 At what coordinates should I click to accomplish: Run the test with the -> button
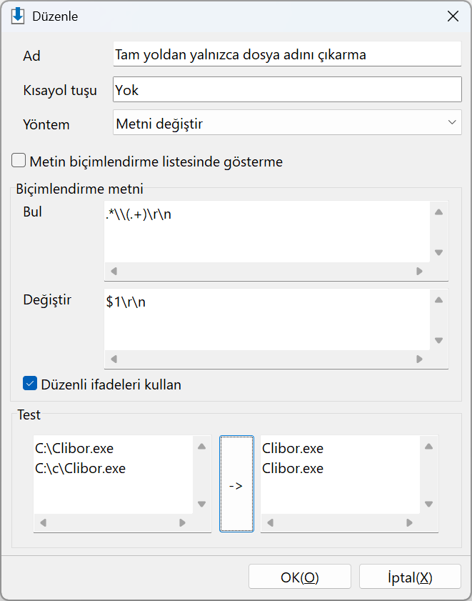tap(236, 484)
